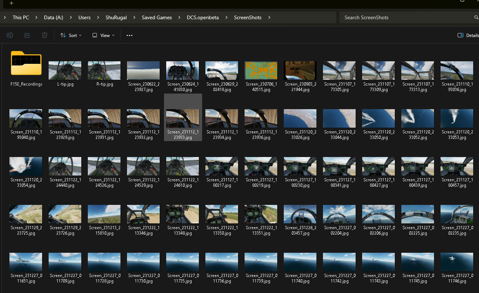Select Screen_231107_173313.jpg thumbnail
The width and height of the screenshot is (479, 293).
(418, 70)
